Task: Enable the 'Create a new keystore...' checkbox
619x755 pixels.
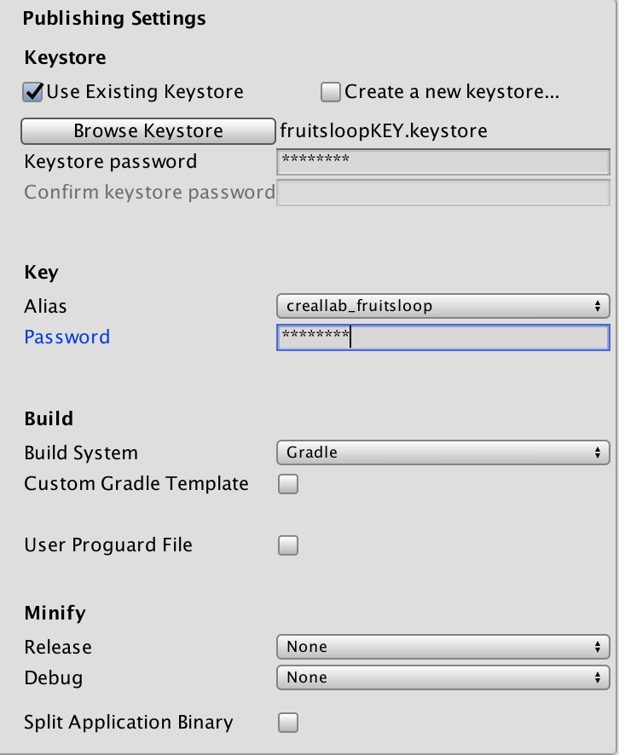Action: (330, 92)
